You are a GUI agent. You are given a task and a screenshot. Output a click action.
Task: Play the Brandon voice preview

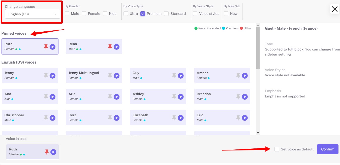tap(245, 97)
